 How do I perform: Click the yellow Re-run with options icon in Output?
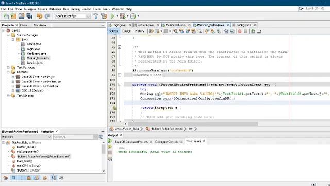pos(110,147)
